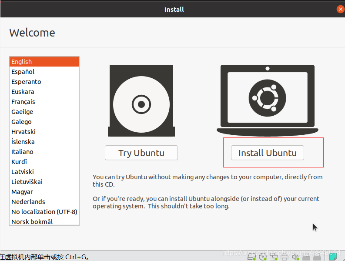Image resolution: width=345 pixels, height=261 pixels.
Task: Click the VMware CD/DVD drive status icon
Action: pyautogui.click(x=263, y=257)
